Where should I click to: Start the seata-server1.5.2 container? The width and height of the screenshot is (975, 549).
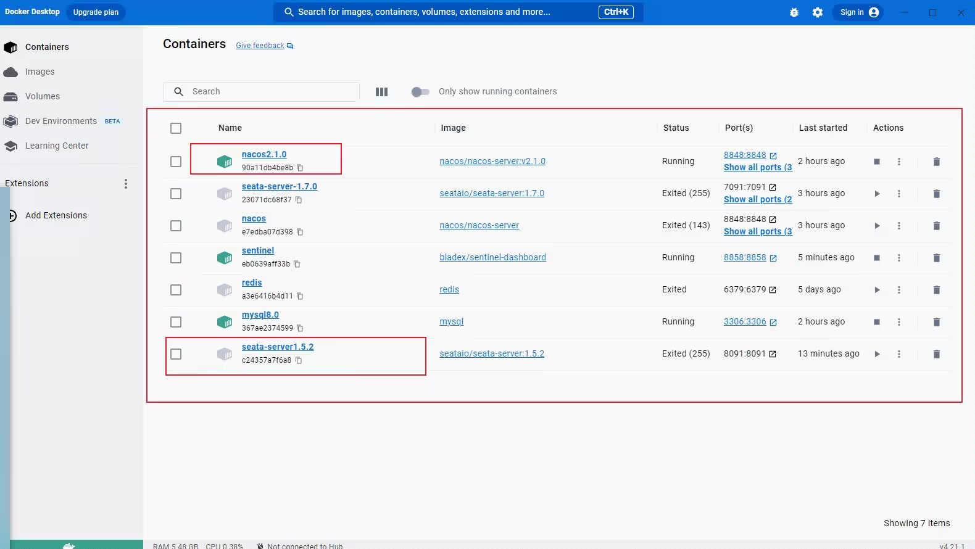coord(877,354)
